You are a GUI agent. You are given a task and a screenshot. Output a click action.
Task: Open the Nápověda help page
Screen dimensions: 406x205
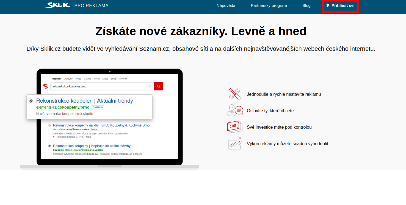coord(226,5)
